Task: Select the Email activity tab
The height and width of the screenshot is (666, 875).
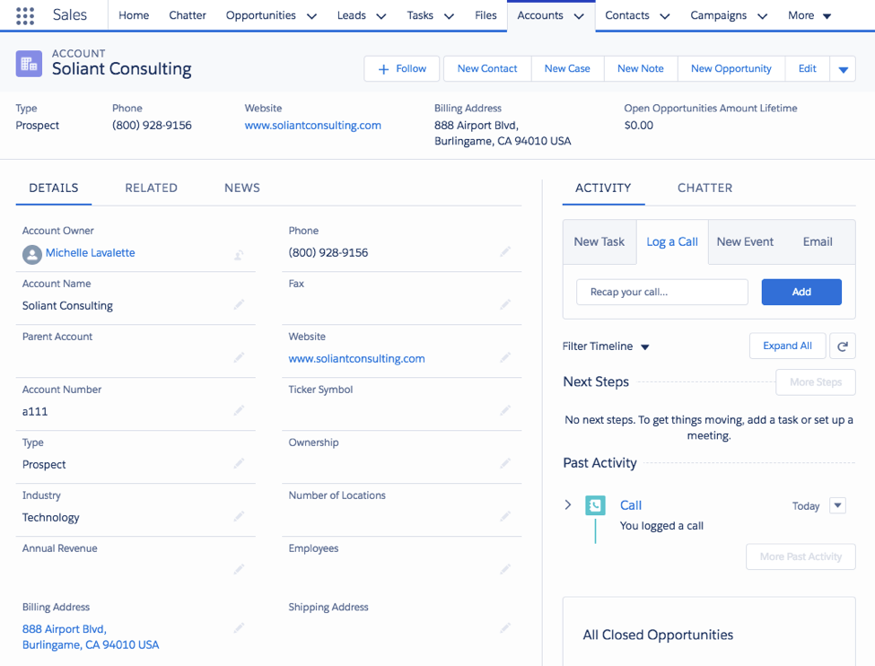Action: (x=818, y=241)
